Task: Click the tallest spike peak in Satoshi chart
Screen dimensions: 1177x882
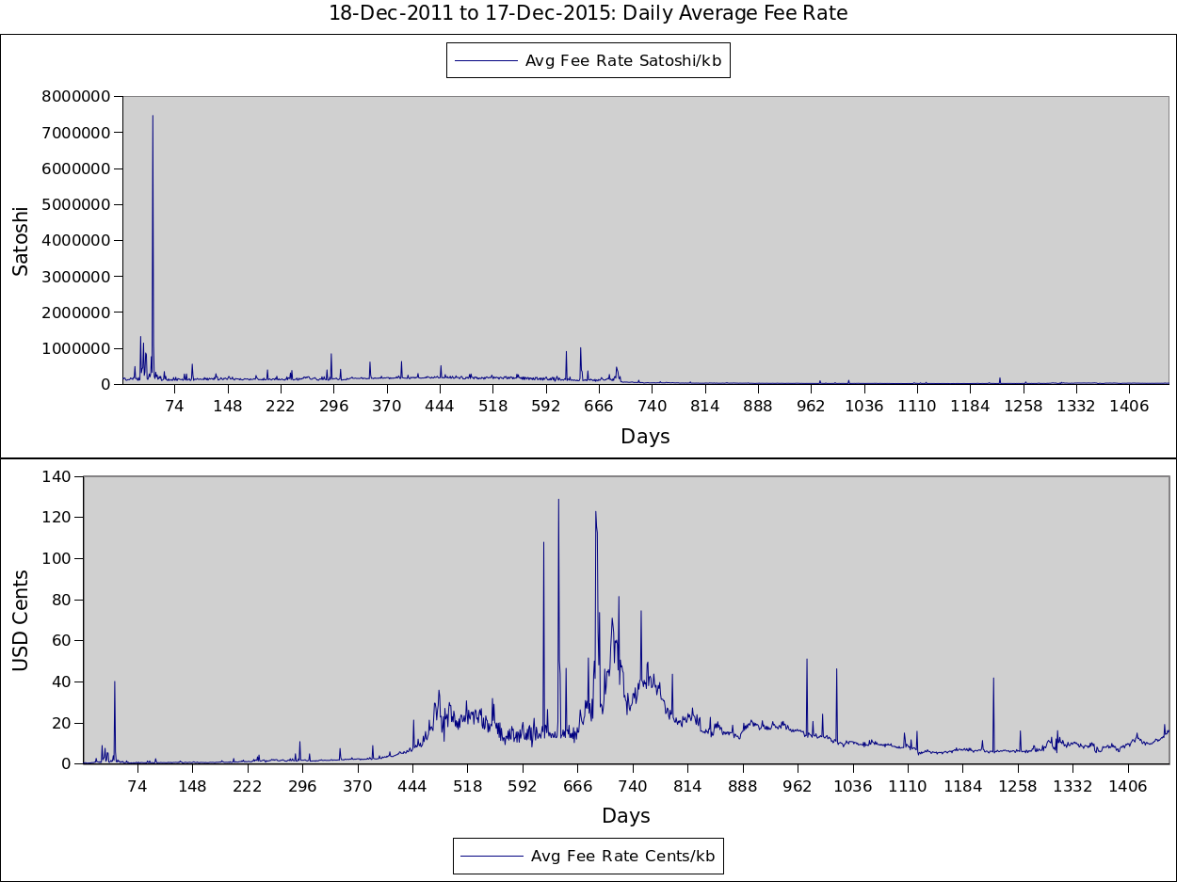Action: 153,117
